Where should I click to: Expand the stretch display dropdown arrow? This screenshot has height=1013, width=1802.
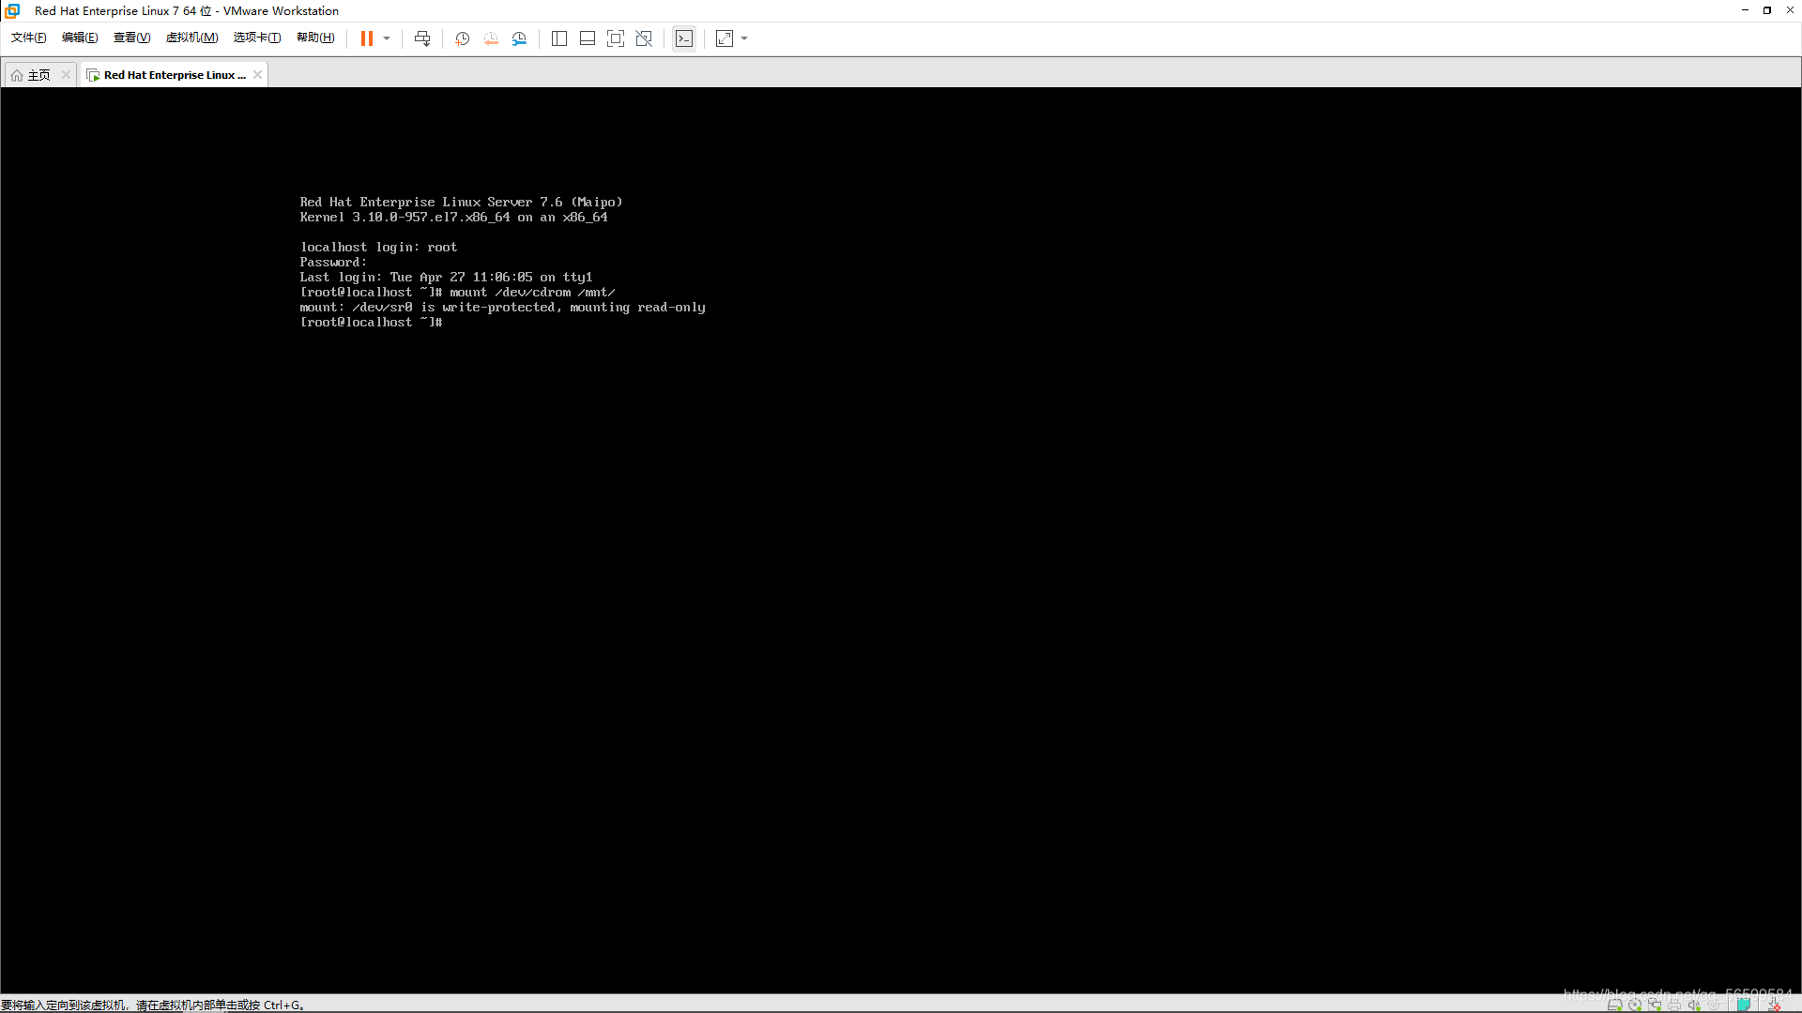(744, 38)
